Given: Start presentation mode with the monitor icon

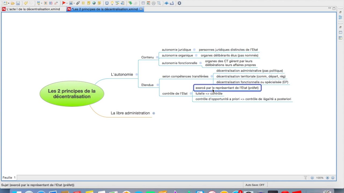Looking at the screenshot, I should coord(107,3).
